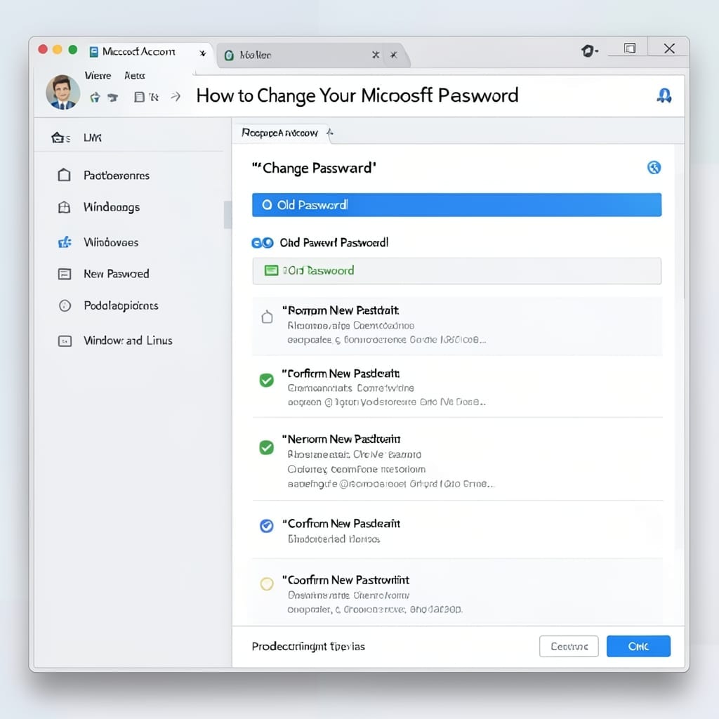The image size is (719, 719).
Task: Click the clock icon beside Podalapioicots
Action: tap(65, 305)
